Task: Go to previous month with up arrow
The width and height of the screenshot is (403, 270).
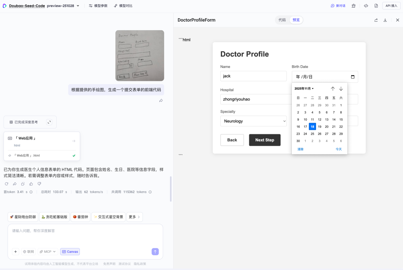Action: click(x=333, y=89)
